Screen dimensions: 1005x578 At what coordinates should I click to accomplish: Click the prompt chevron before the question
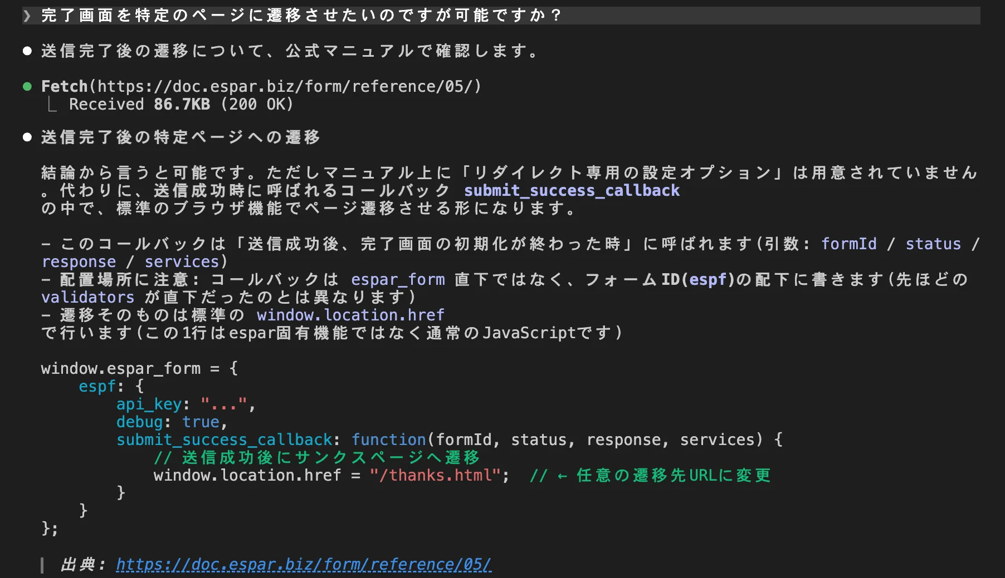tap(27, 16)
